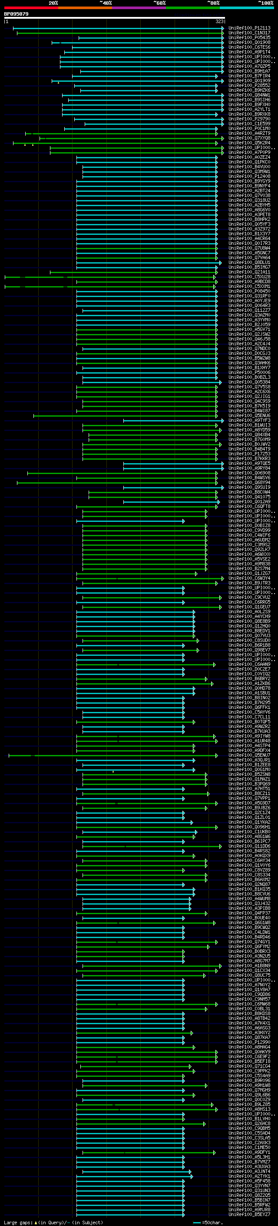Click the BP095079 query name label
Image resolution: width=278 pixels, height=1226 pixels.
click(x=16, y=14)
